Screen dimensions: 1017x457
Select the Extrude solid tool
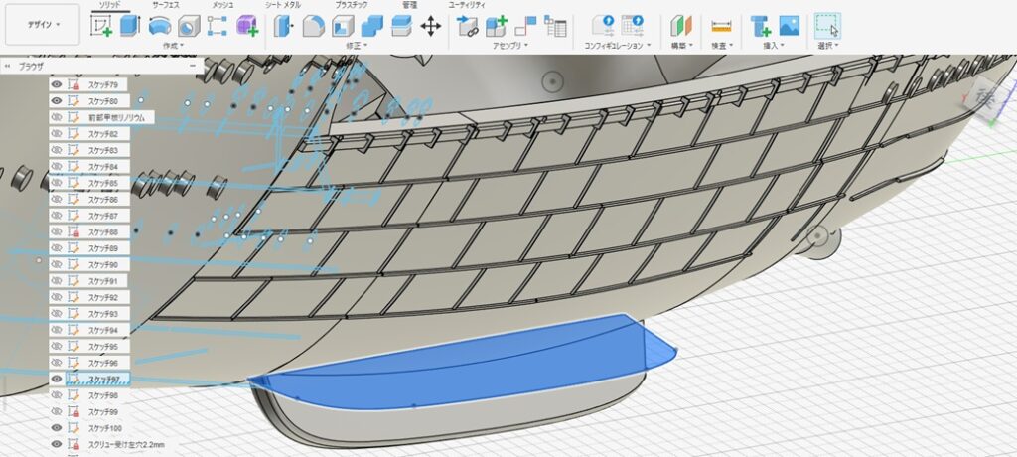coord(130,26)
